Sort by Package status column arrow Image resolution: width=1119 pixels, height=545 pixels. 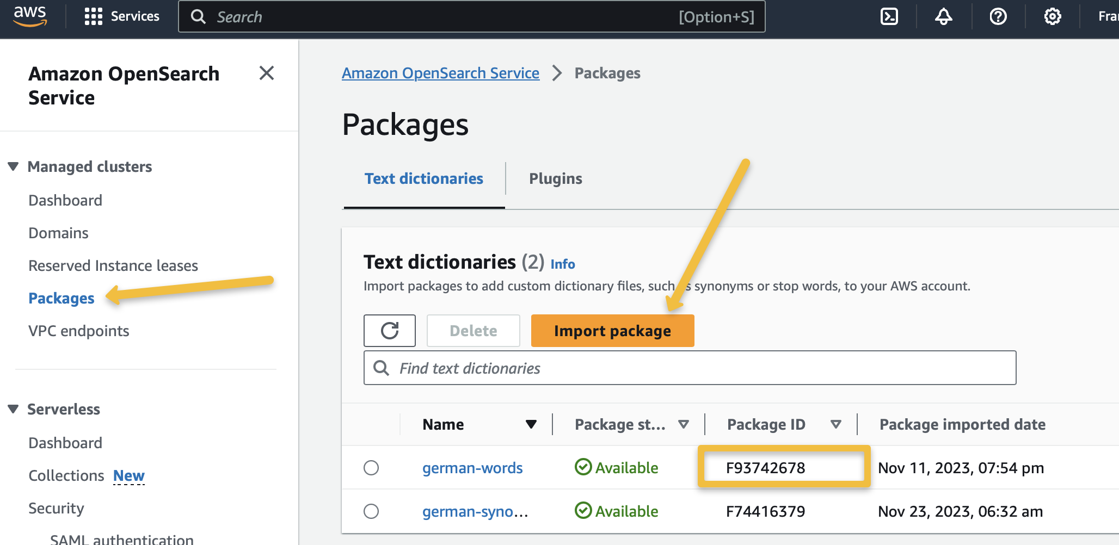684,424
